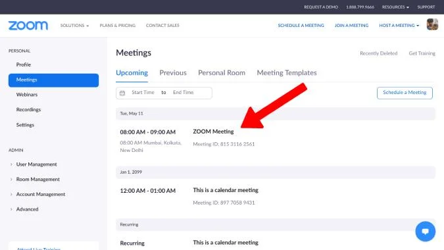The width and height of the screenshot is (444, 250).
Task: Open Recordings in the sidebar
Action: point(28,110)
